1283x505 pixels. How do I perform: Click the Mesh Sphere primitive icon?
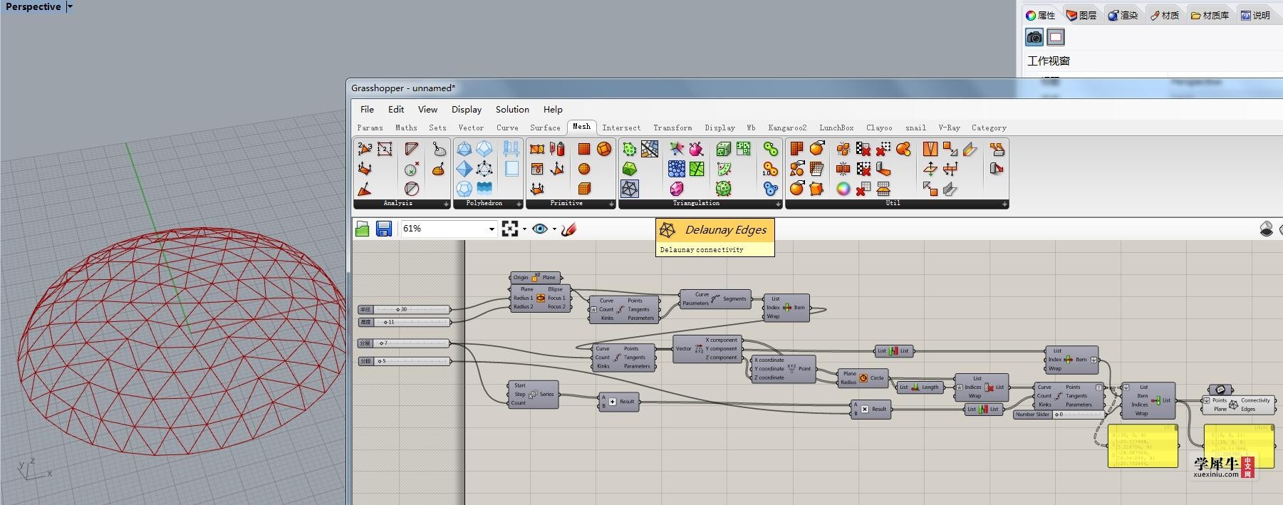tap(584, 169)
